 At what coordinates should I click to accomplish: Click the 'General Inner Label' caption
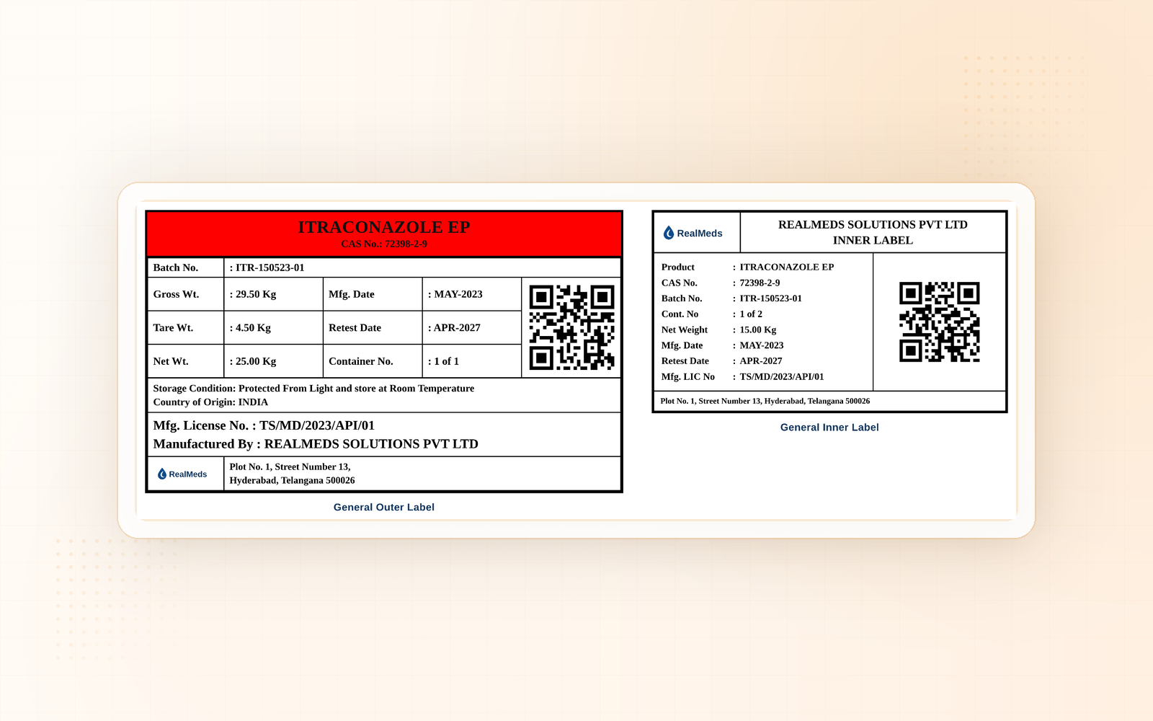click(829, 428)
